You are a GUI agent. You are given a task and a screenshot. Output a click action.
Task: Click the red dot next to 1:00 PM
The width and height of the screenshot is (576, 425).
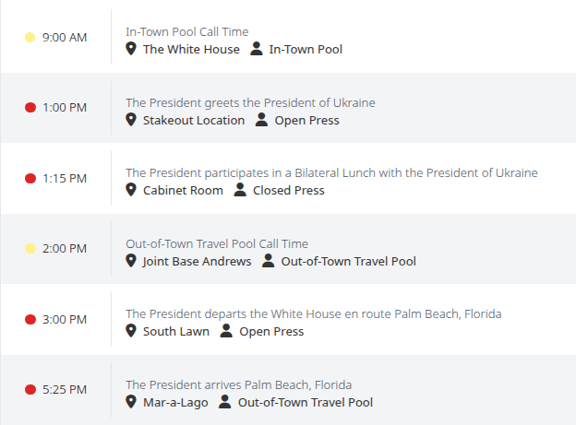(x=30, y=108)
